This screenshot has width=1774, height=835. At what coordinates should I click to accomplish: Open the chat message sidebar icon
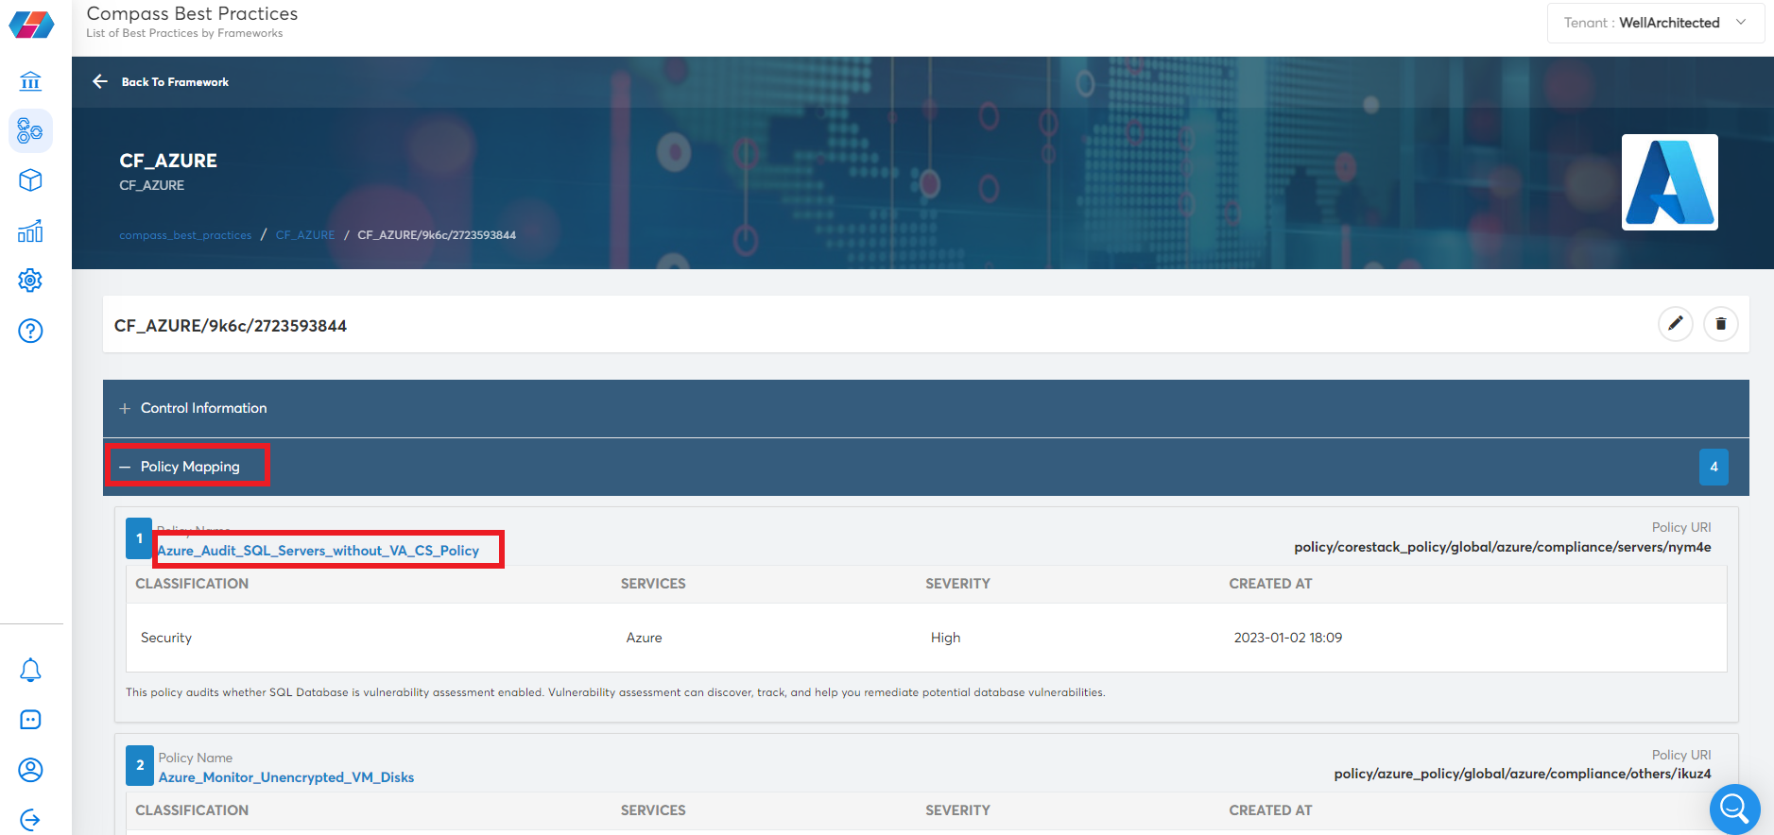pos(30,720)
